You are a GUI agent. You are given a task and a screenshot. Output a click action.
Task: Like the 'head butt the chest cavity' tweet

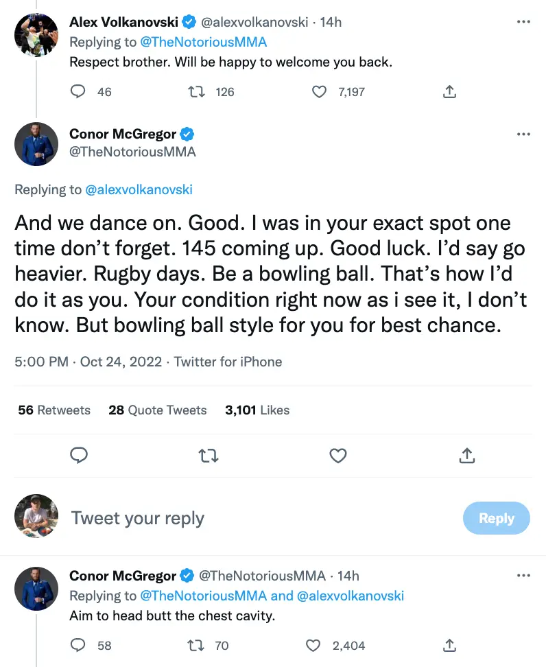(313, 645)
